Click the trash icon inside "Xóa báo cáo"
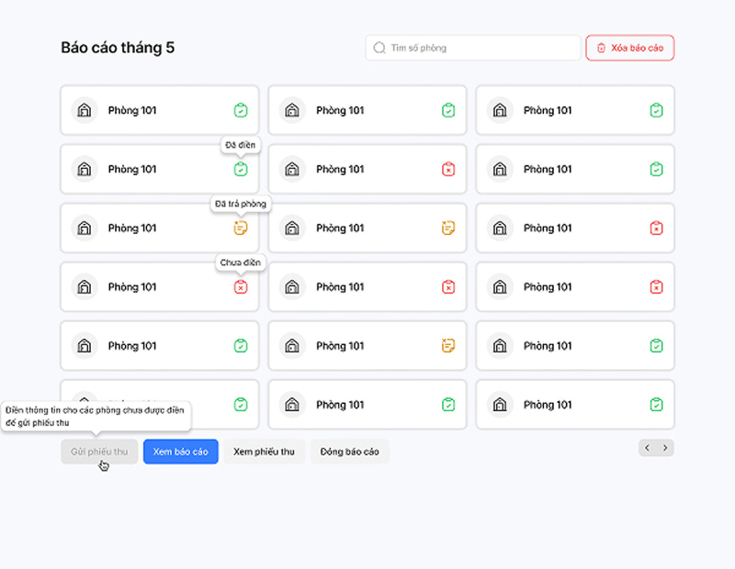 tap(601, 48)
